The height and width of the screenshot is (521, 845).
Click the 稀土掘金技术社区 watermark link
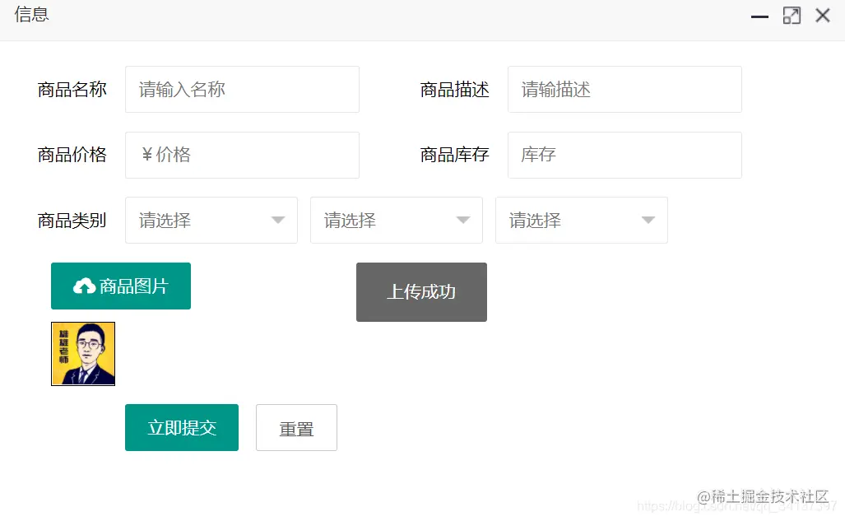pyautogui.click(x=765, y=496)
